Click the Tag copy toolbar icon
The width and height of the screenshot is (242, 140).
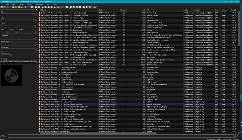36,7
